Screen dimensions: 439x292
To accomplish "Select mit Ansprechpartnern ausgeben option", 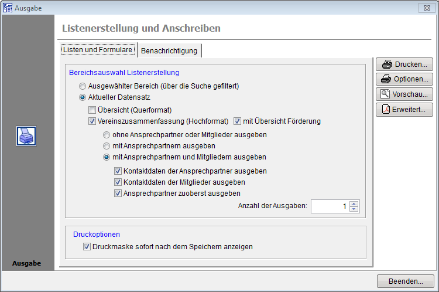I will pyautogui.click(x=107, y=146).
